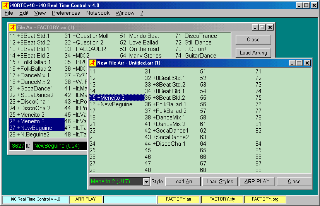Click the ARR PLAY status bar panel
The width and height of the screenshot is (320, 206).
coord(86,199)
